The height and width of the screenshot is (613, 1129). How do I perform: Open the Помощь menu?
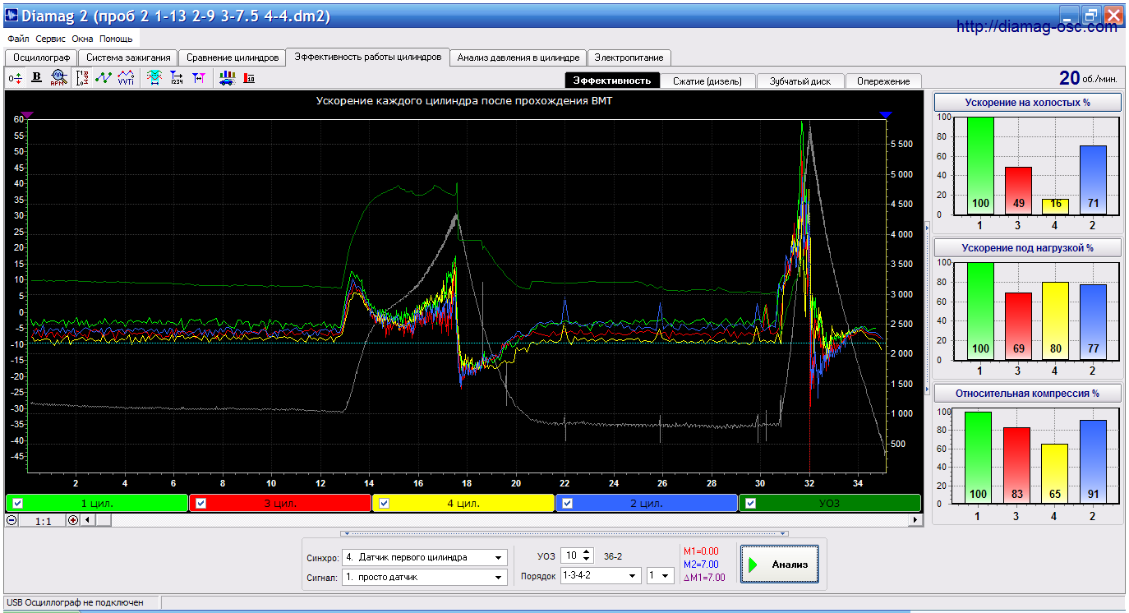tap(117, 39)
